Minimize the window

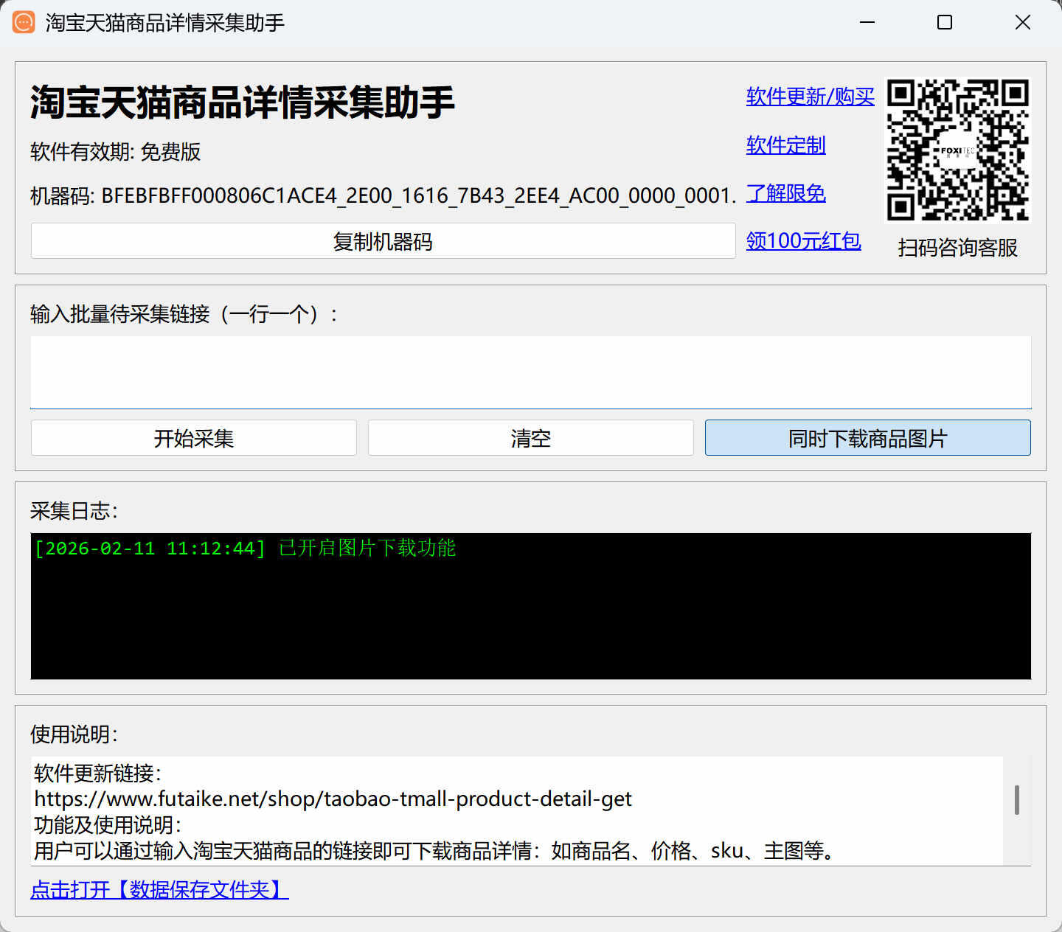tap(867, 22)
